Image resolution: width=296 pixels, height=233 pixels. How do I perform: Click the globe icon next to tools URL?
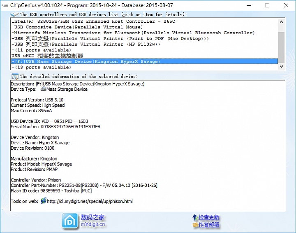pyautogui.click(x=44, y=200)
